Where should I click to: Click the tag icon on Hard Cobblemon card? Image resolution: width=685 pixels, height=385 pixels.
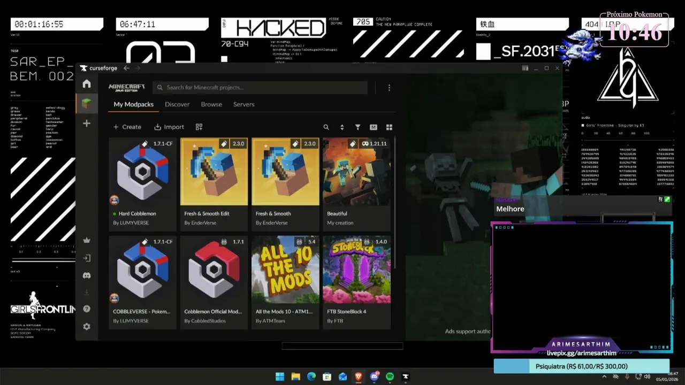coord(144,144)
